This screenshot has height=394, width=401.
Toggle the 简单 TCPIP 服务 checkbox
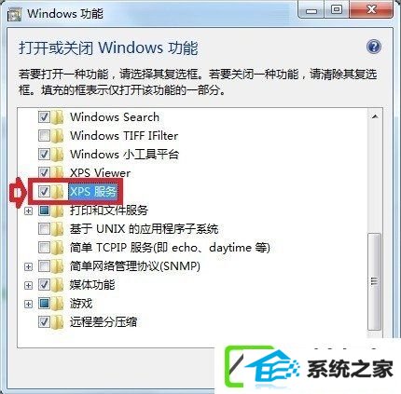pos(44,248)
